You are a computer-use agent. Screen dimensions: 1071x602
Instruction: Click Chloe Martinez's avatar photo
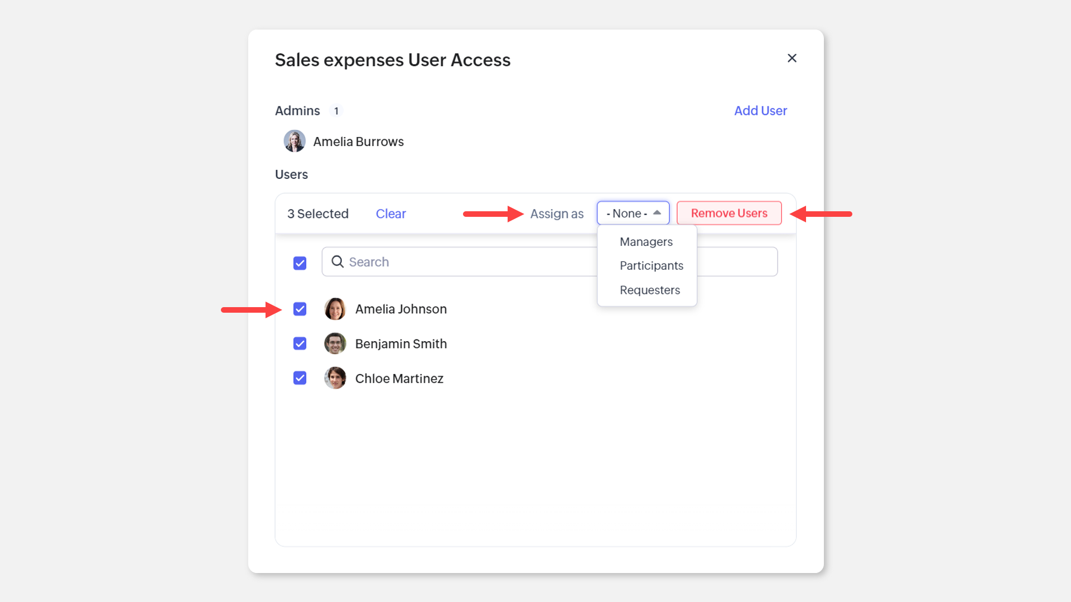click(x=335, y=378)
